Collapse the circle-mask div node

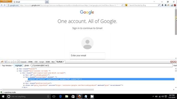24,77
